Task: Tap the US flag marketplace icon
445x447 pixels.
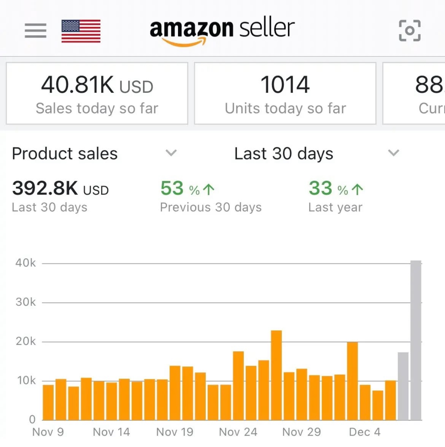Action: (x=81, y=31)
